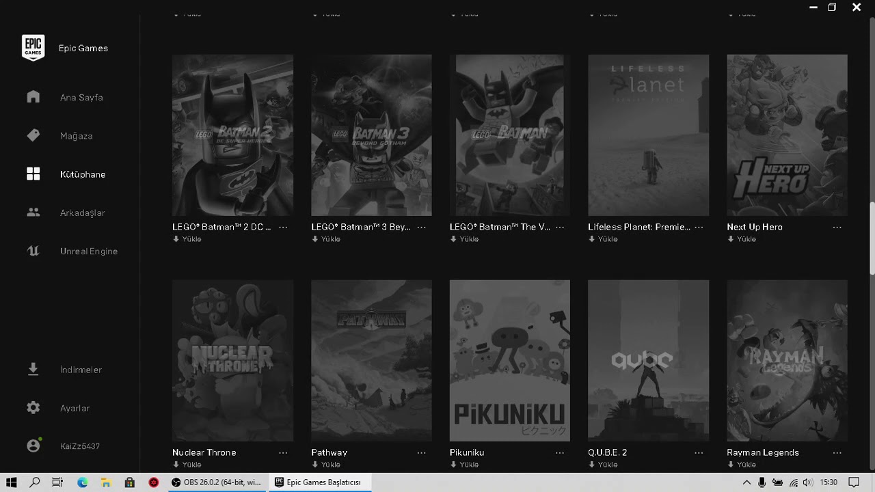Go to Mağaza store section
Image resolution: width=875 pixels, height=492 pixels.
click(x=76, y=136)
